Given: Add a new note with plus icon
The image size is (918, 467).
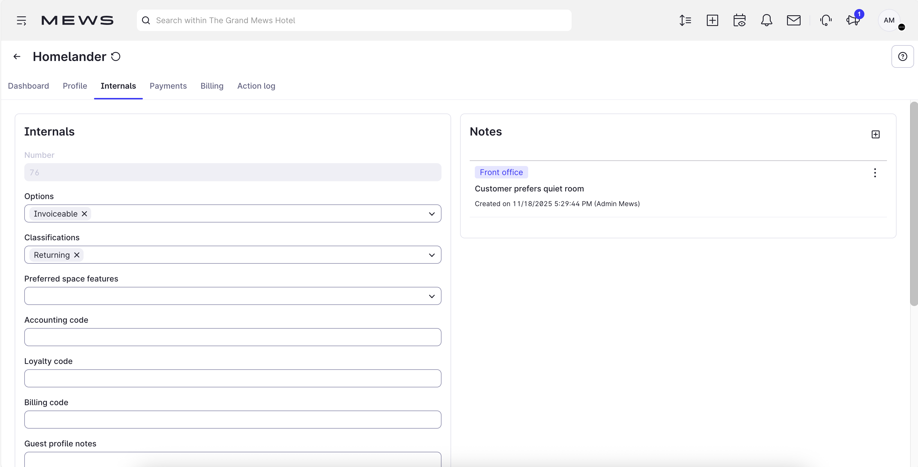Looking at the screenshot, I should point(875,134).
